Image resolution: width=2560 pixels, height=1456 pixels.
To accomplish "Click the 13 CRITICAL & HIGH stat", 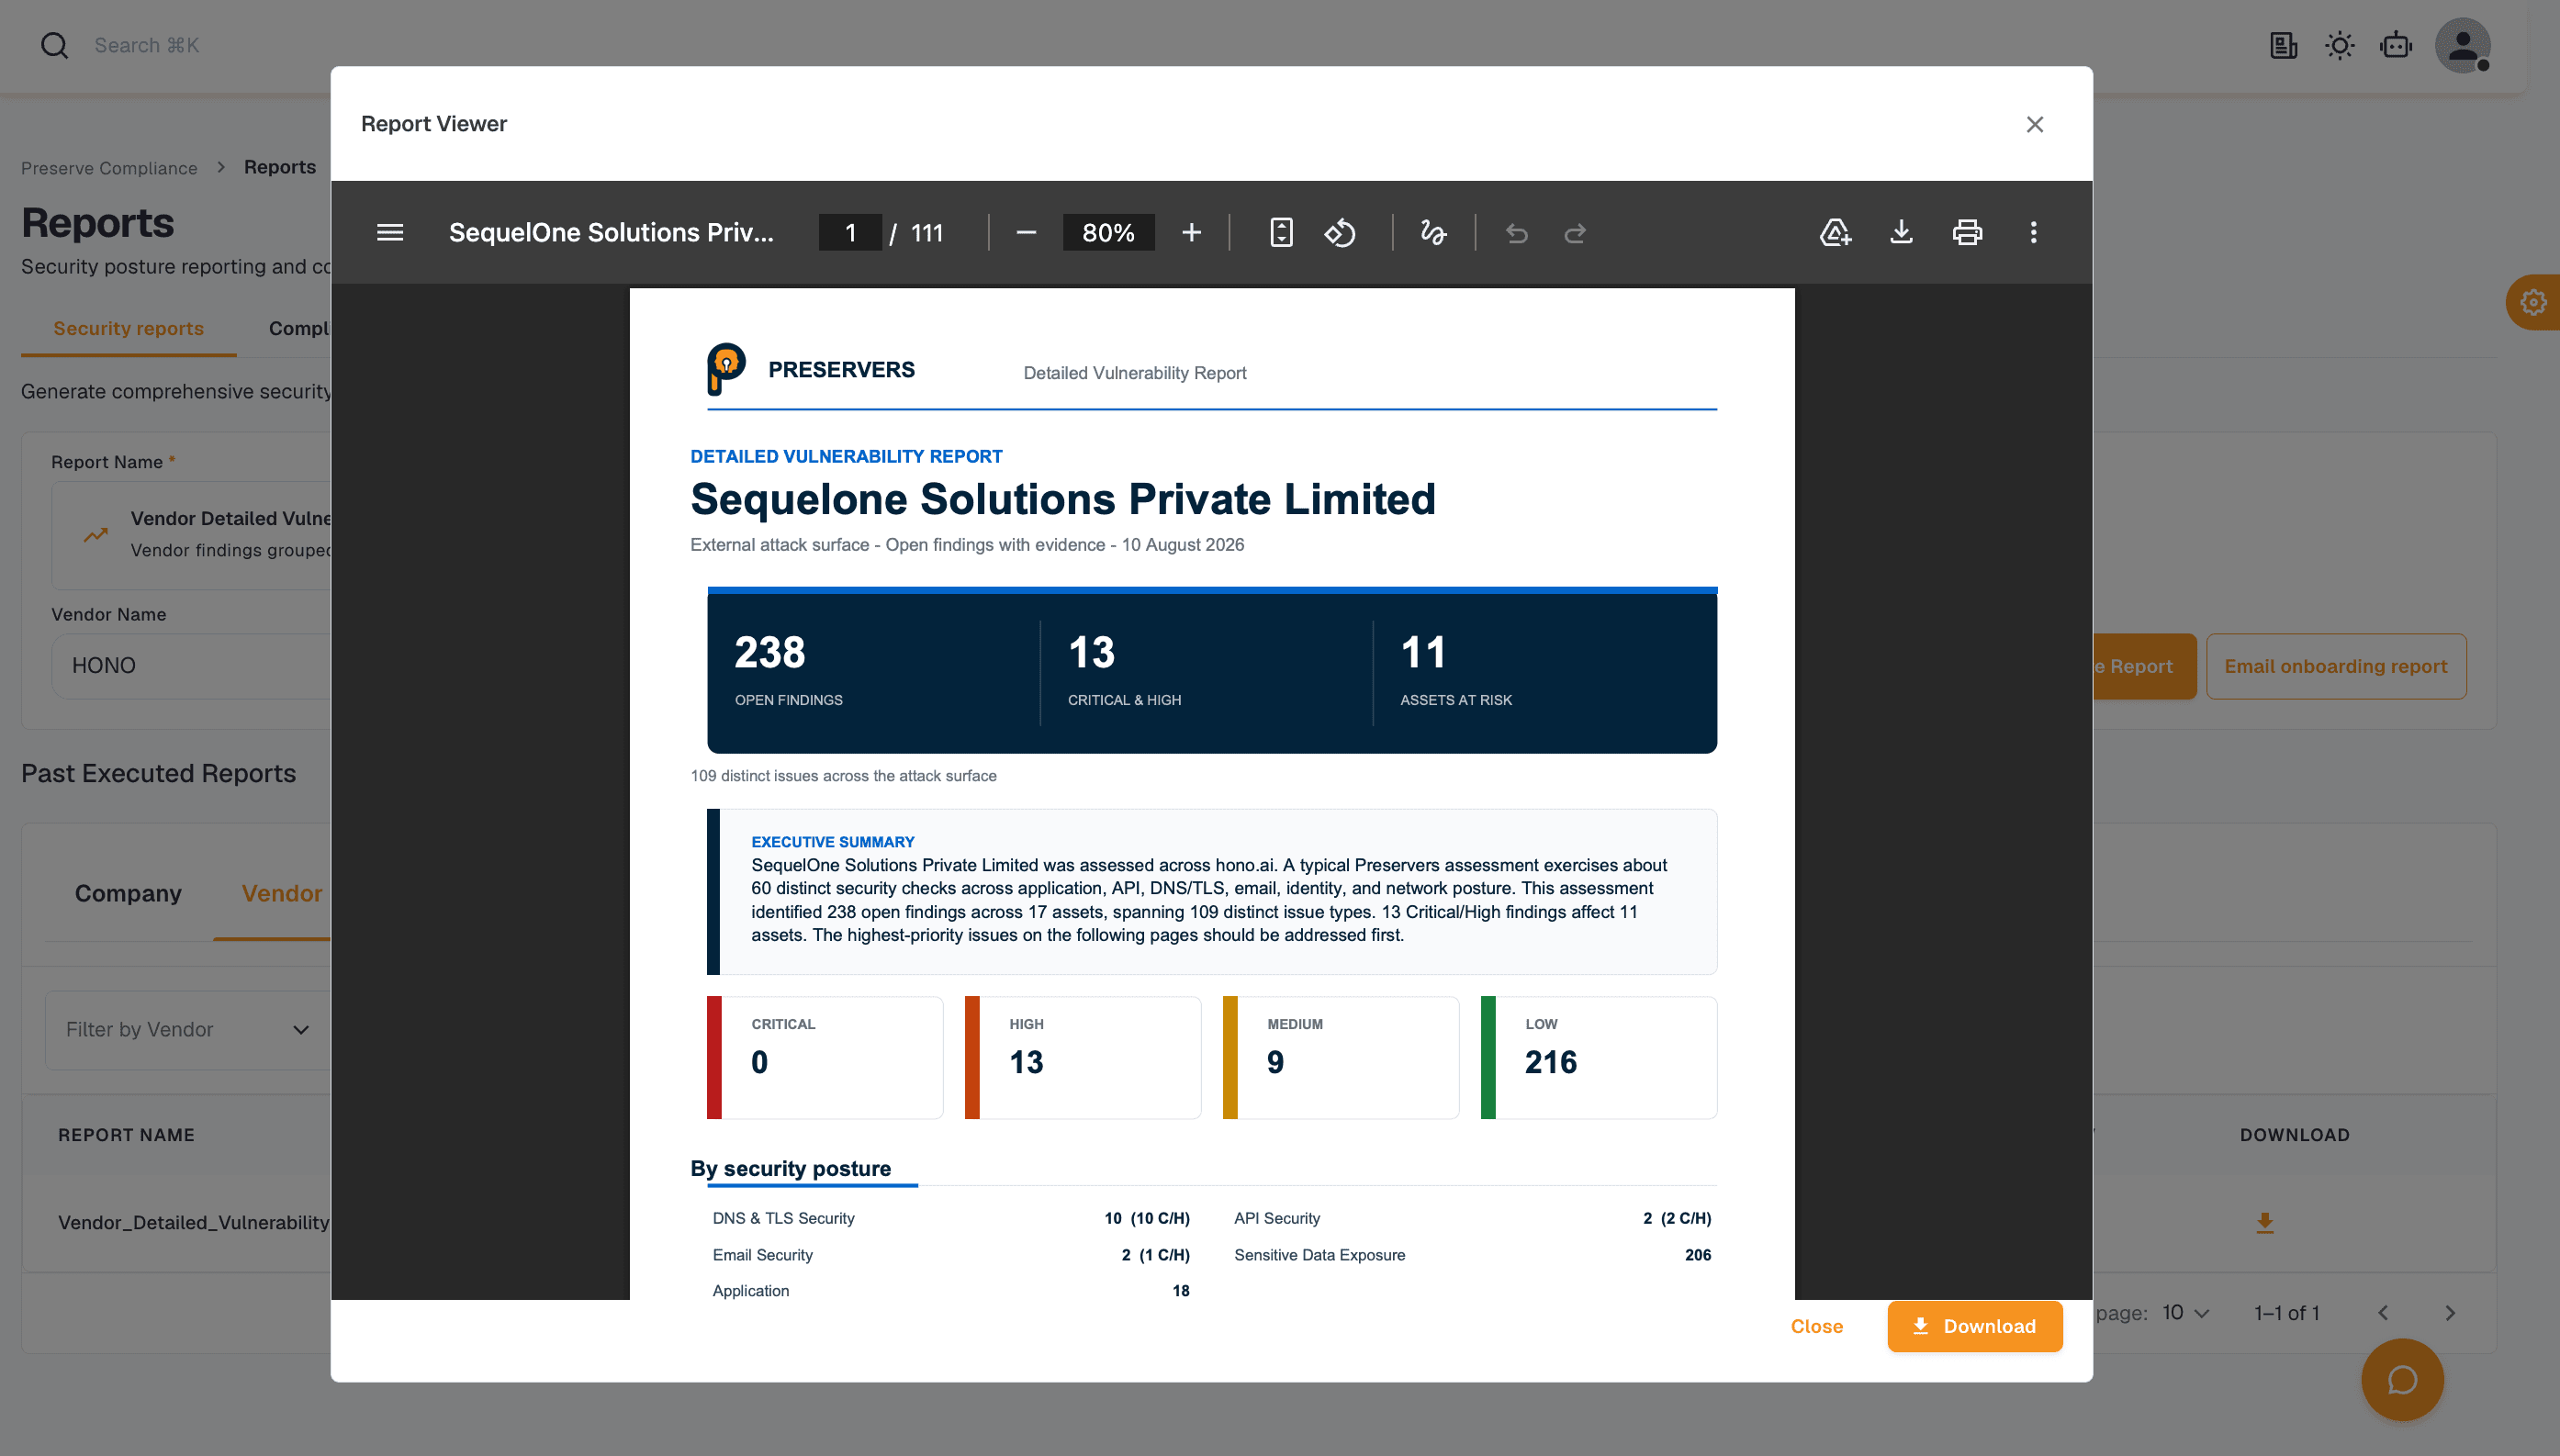I will click(1124, 669).
